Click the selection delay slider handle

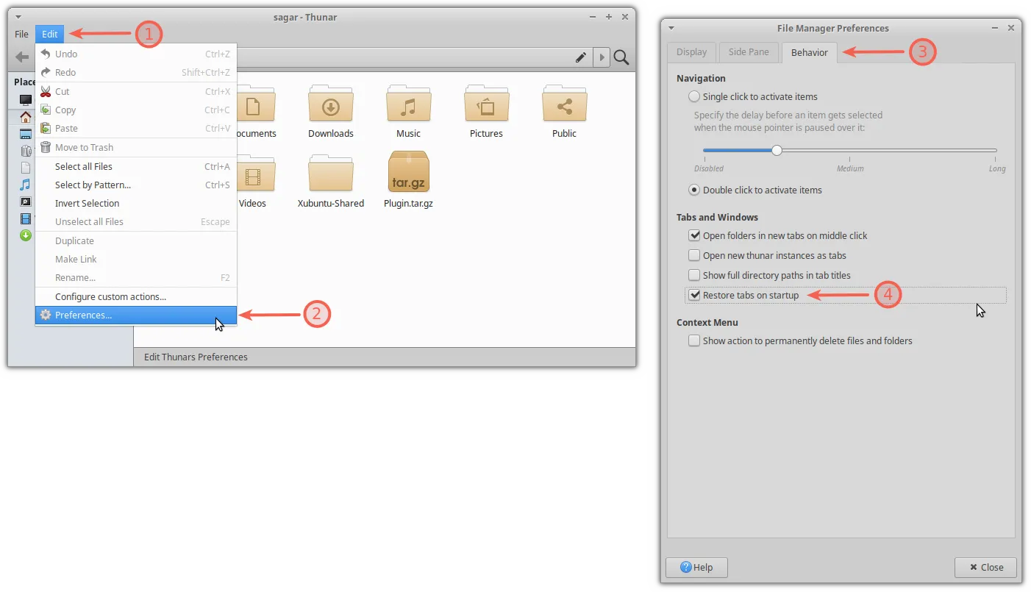tap(777, 150)
